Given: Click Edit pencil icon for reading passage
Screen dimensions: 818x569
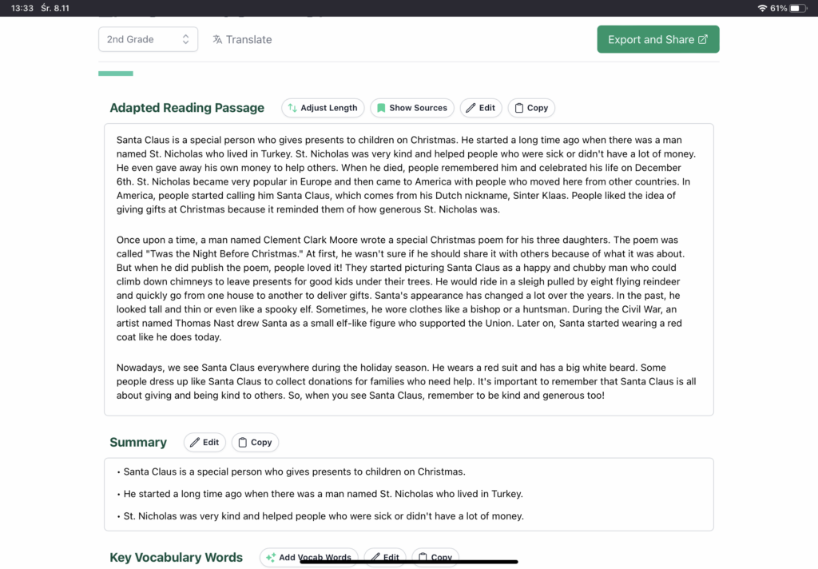Looking at the screenshot, I should [x=471, y=108].
